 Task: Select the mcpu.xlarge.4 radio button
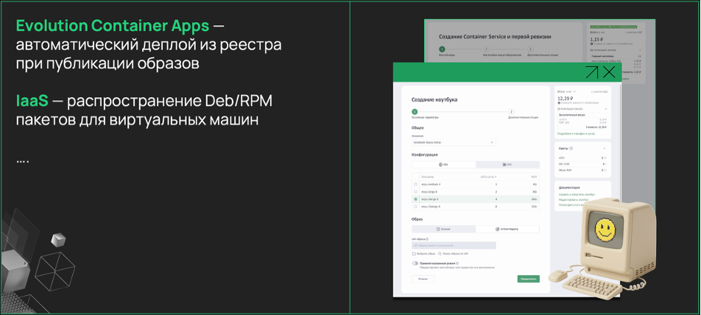point(415,199)
